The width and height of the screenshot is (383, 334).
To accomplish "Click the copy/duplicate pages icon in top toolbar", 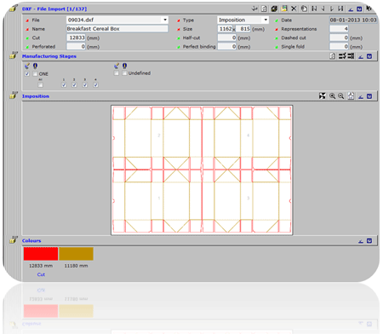I will click(x=304, y=9).
